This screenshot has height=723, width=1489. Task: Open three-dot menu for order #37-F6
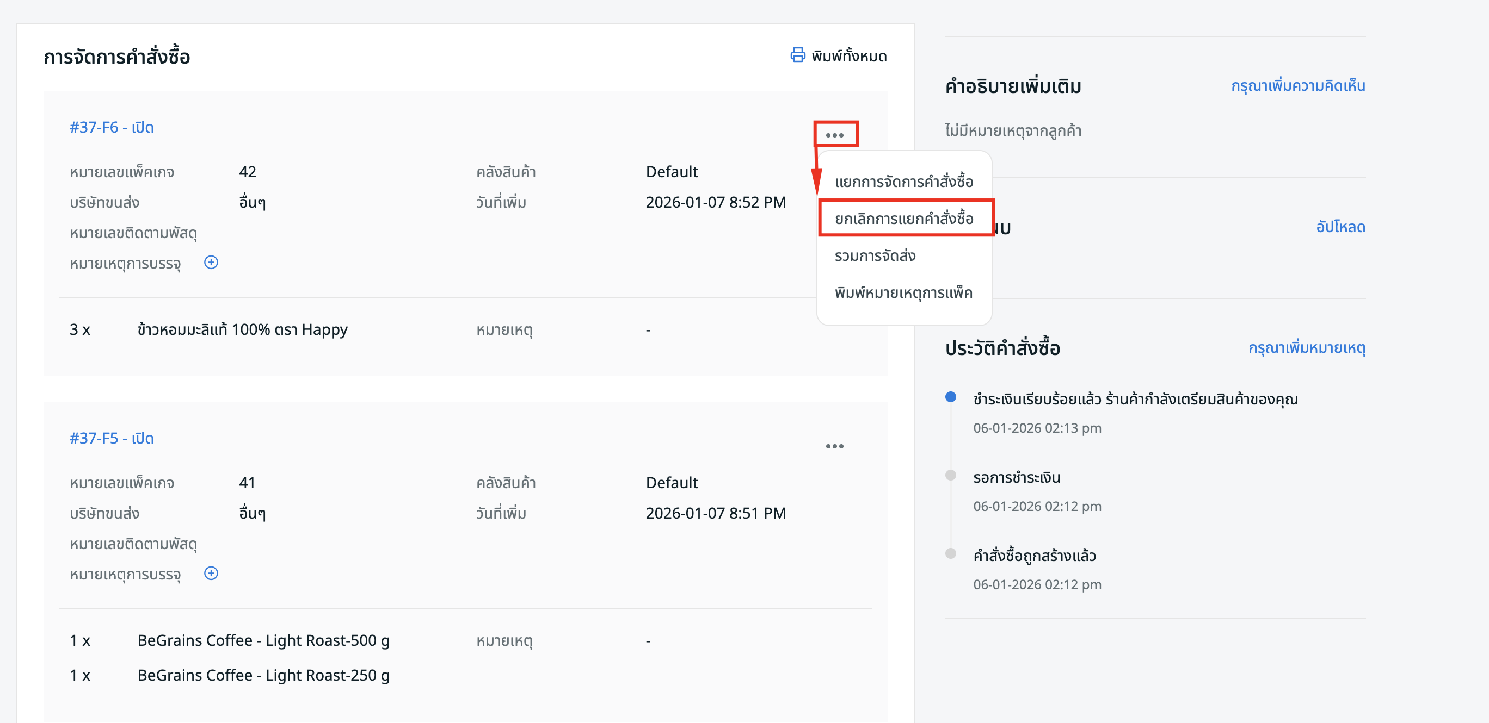(834, 135)
